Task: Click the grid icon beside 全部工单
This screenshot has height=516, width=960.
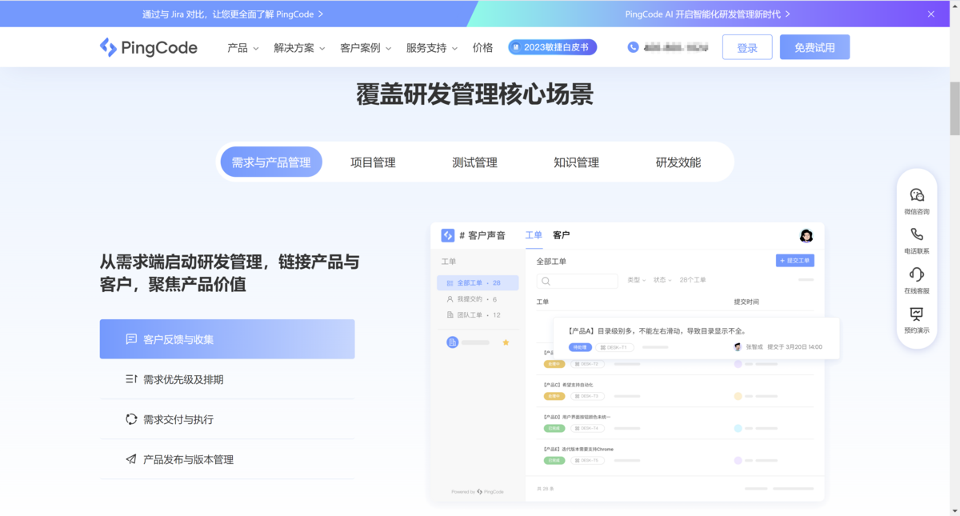Action: click(x=450, y=283)
